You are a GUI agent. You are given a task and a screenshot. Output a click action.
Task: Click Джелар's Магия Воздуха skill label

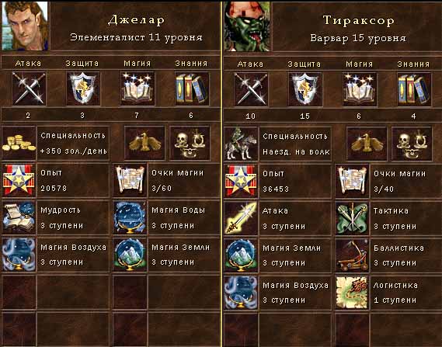point(73,248)
